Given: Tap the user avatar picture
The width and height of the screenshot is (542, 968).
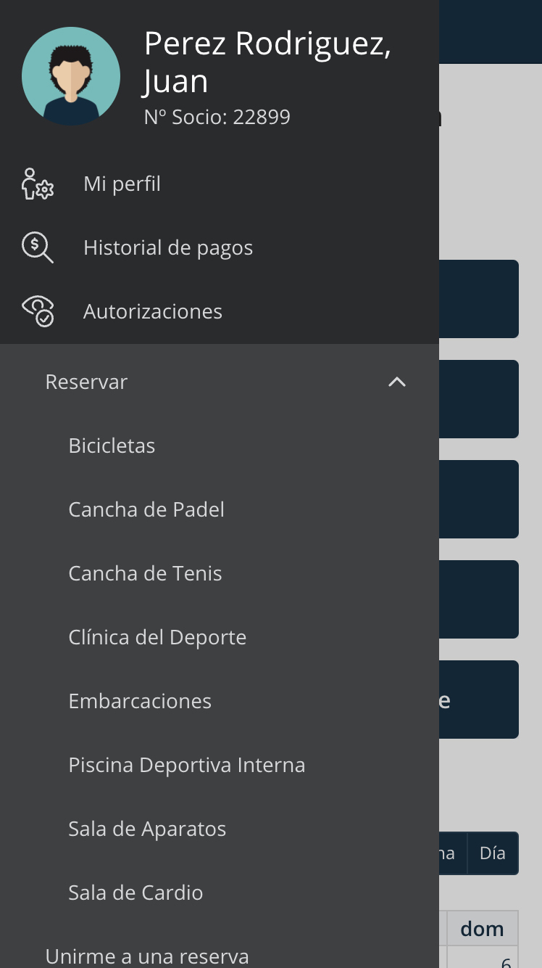Looking at the screenshot, I should pos(71,76).
